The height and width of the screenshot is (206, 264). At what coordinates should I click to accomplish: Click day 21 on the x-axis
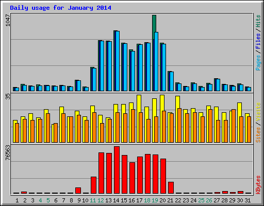click(170, 200)
